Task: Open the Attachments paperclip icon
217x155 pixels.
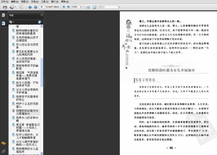Action: (4, 151)
